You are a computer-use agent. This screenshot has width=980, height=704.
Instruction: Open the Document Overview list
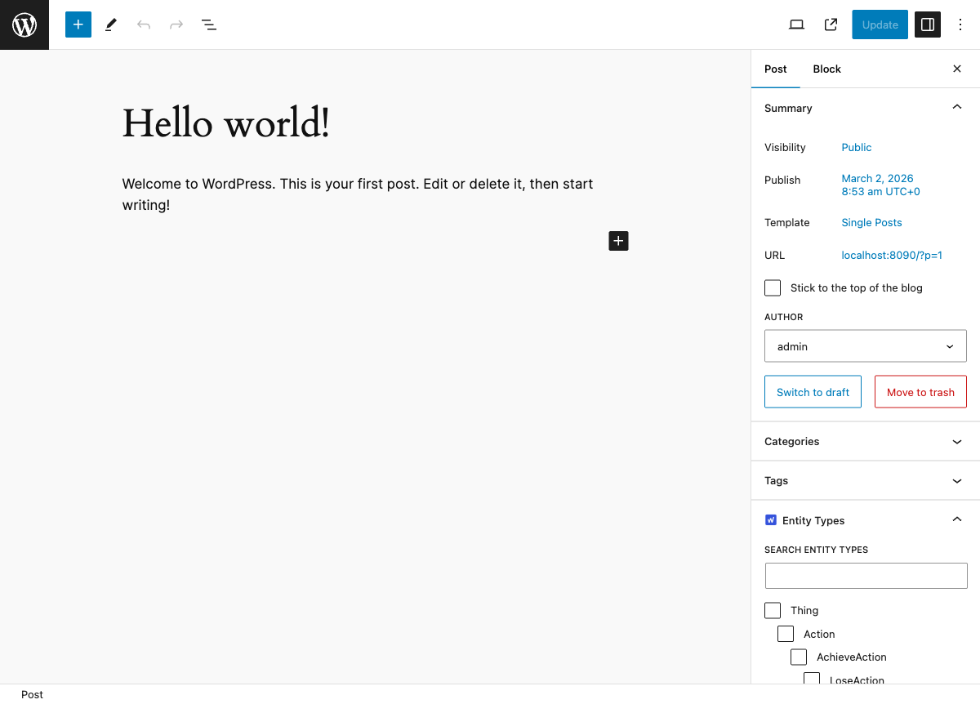(x=209, y=25)
